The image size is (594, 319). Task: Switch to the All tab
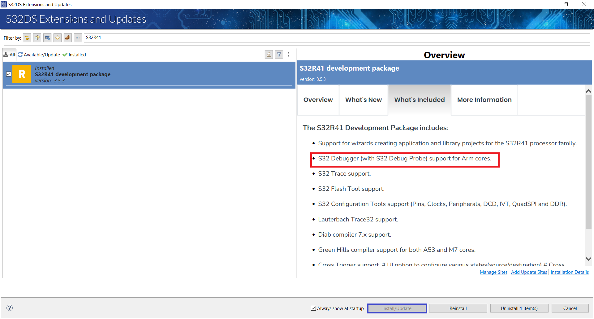click(9, 55)
